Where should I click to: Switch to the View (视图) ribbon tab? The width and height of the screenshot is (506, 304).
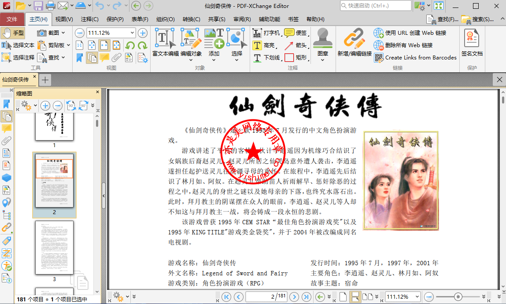(64, 19)
